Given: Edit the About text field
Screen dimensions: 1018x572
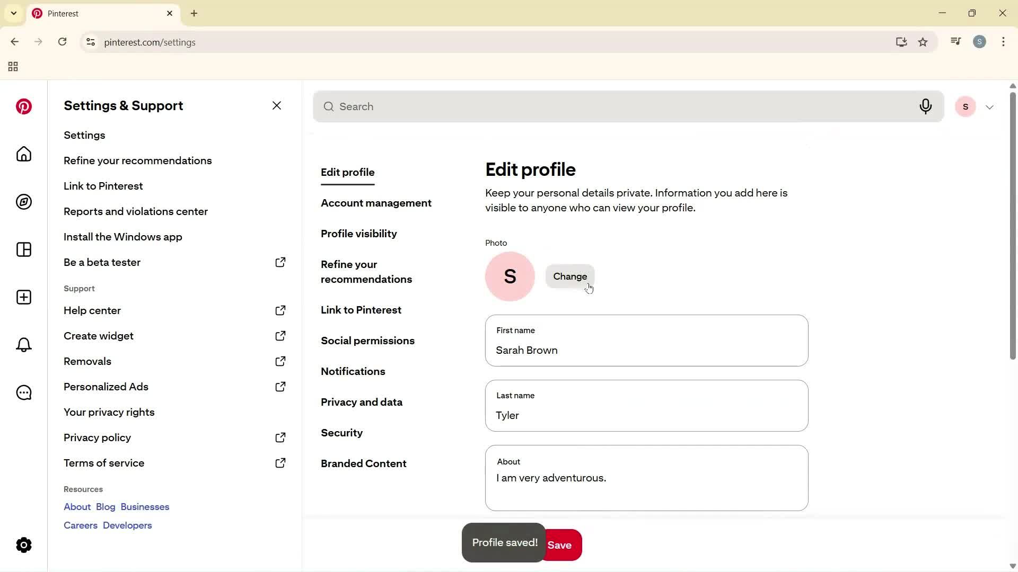Looking at the screenshot, I should (646, 478).
